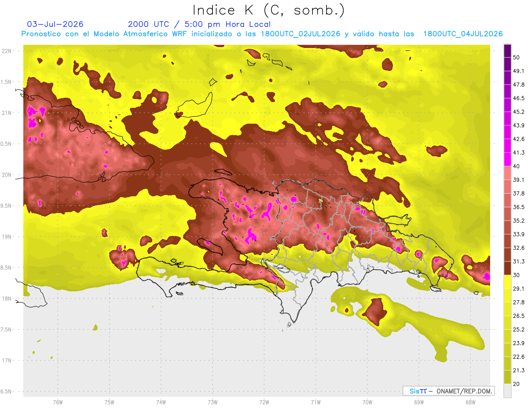Click the colorbar value '23.9'
Screen dimensions: 528x408
(x=519, y=343)
